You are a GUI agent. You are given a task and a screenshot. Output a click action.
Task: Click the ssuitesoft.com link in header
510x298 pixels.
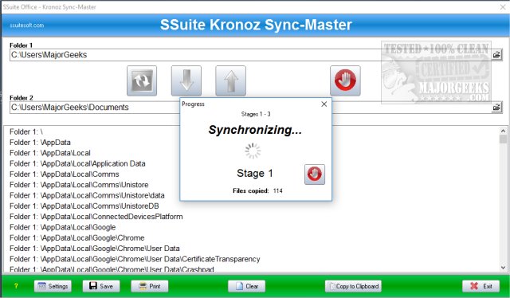click(26, 25)
